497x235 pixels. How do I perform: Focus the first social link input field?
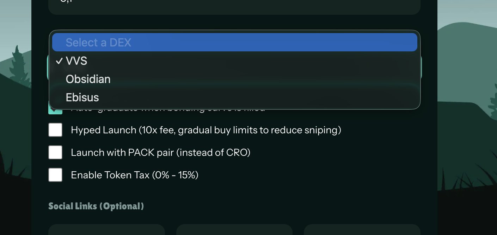(106, 230)
